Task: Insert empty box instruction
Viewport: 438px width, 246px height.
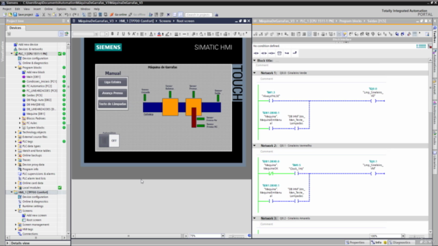Action: click(279, 53)
